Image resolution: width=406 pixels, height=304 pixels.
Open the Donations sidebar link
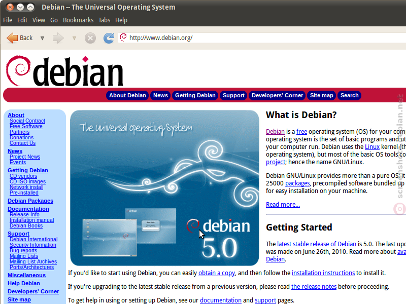(21, 137)
